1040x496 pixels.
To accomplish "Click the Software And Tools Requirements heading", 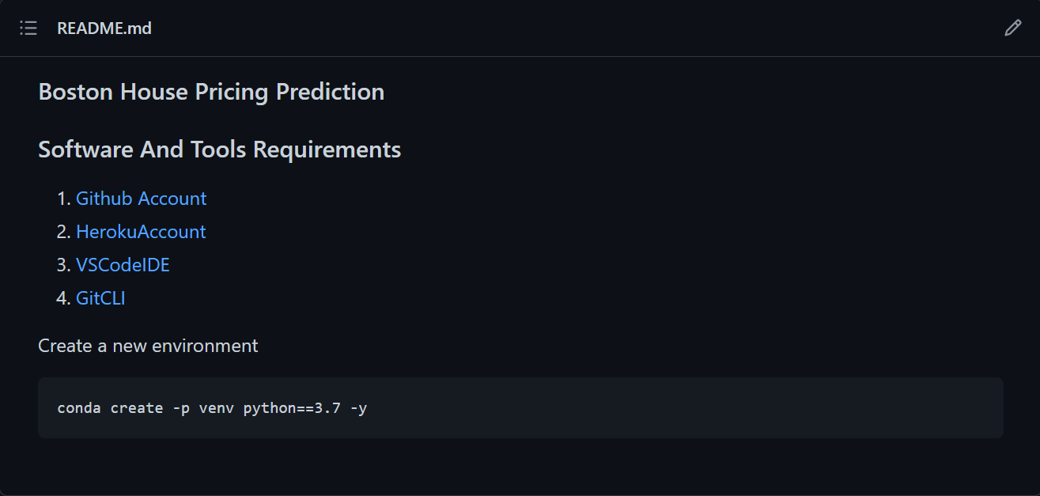I will (220, 150).
